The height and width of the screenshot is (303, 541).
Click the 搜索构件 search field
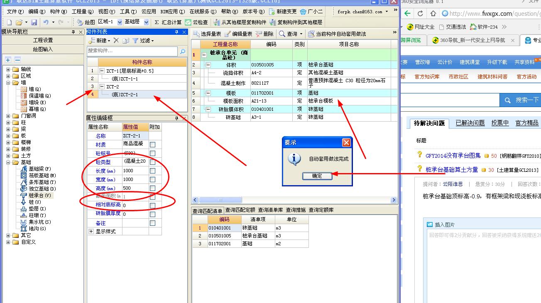132,51
